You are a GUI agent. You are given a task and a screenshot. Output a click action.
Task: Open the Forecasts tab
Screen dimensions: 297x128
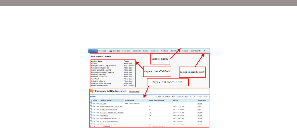126,51
